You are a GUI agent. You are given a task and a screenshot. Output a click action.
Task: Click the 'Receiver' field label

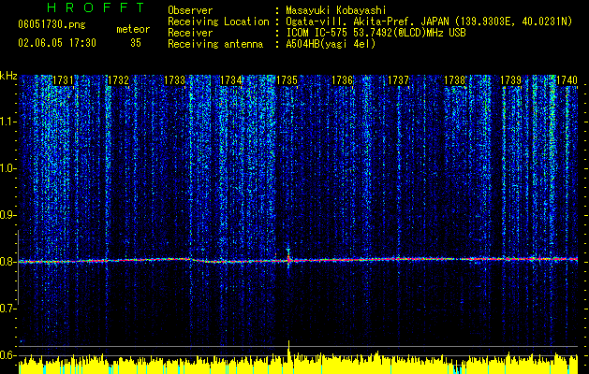pos(190,33)
